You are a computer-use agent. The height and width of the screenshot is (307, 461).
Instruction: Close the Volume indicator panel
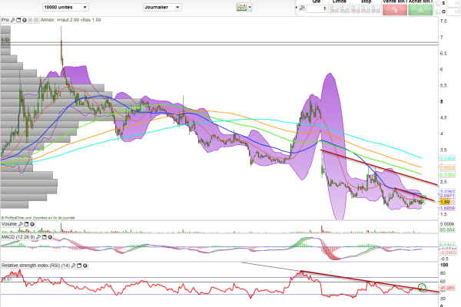[x=32, y=224]
